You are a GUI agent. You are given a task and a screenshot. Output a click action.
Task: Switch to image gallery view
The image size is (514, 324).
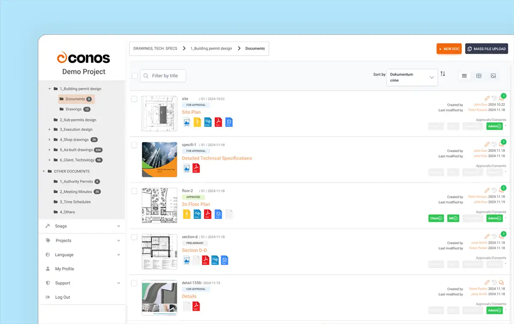[x=493, y=76]
